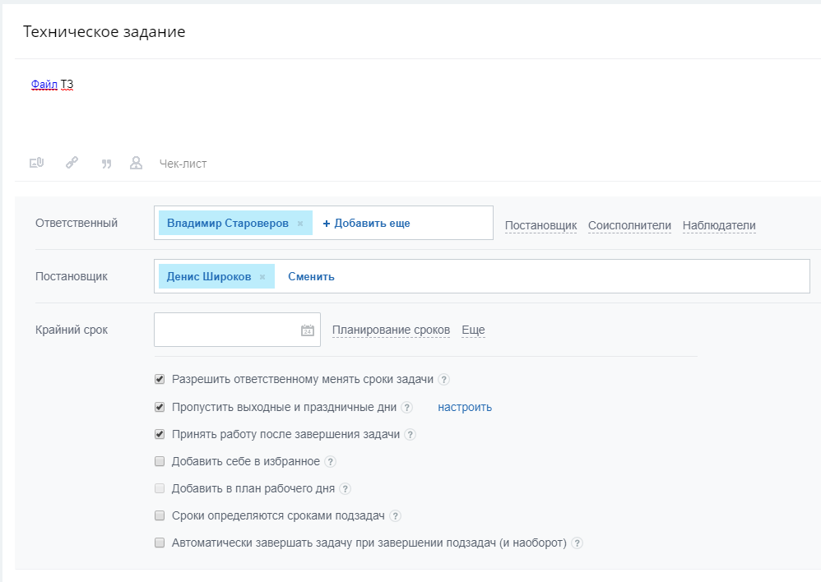Show help for accepting work after completion
The height and width of the screenshot is (582, 821).
pos(410,434)
